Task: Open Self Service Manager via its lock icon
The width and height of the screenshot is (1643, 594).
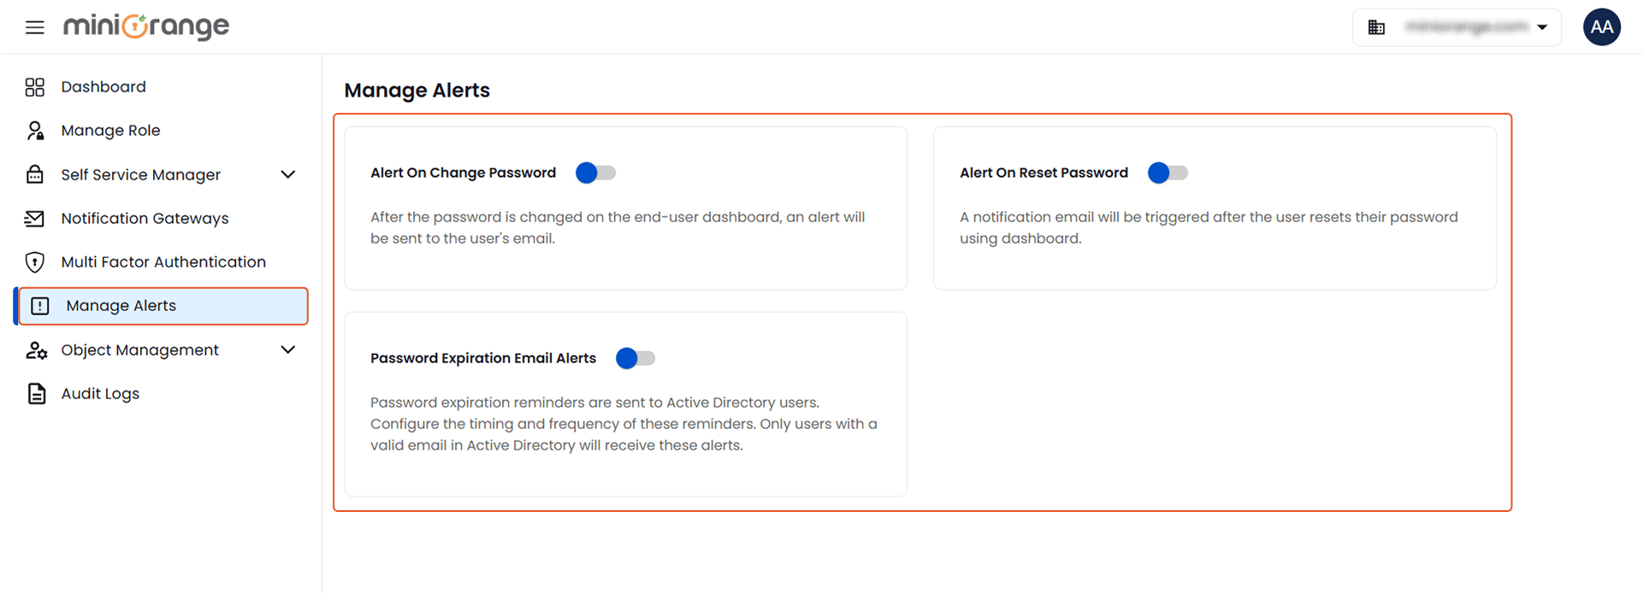Action: pyautogui.click(x=35, y=174)
